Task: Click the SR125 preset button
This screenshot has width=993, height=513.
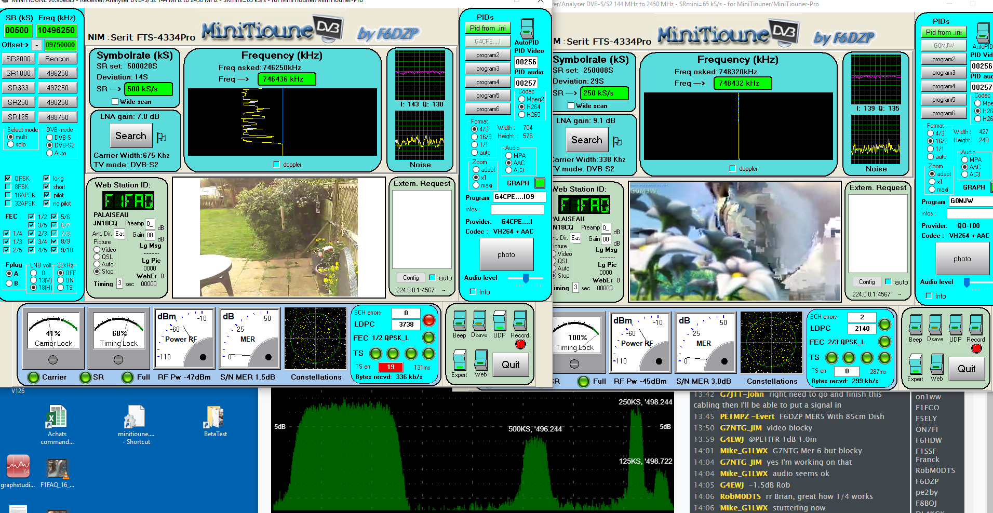Action: click(x=18, y=117)
